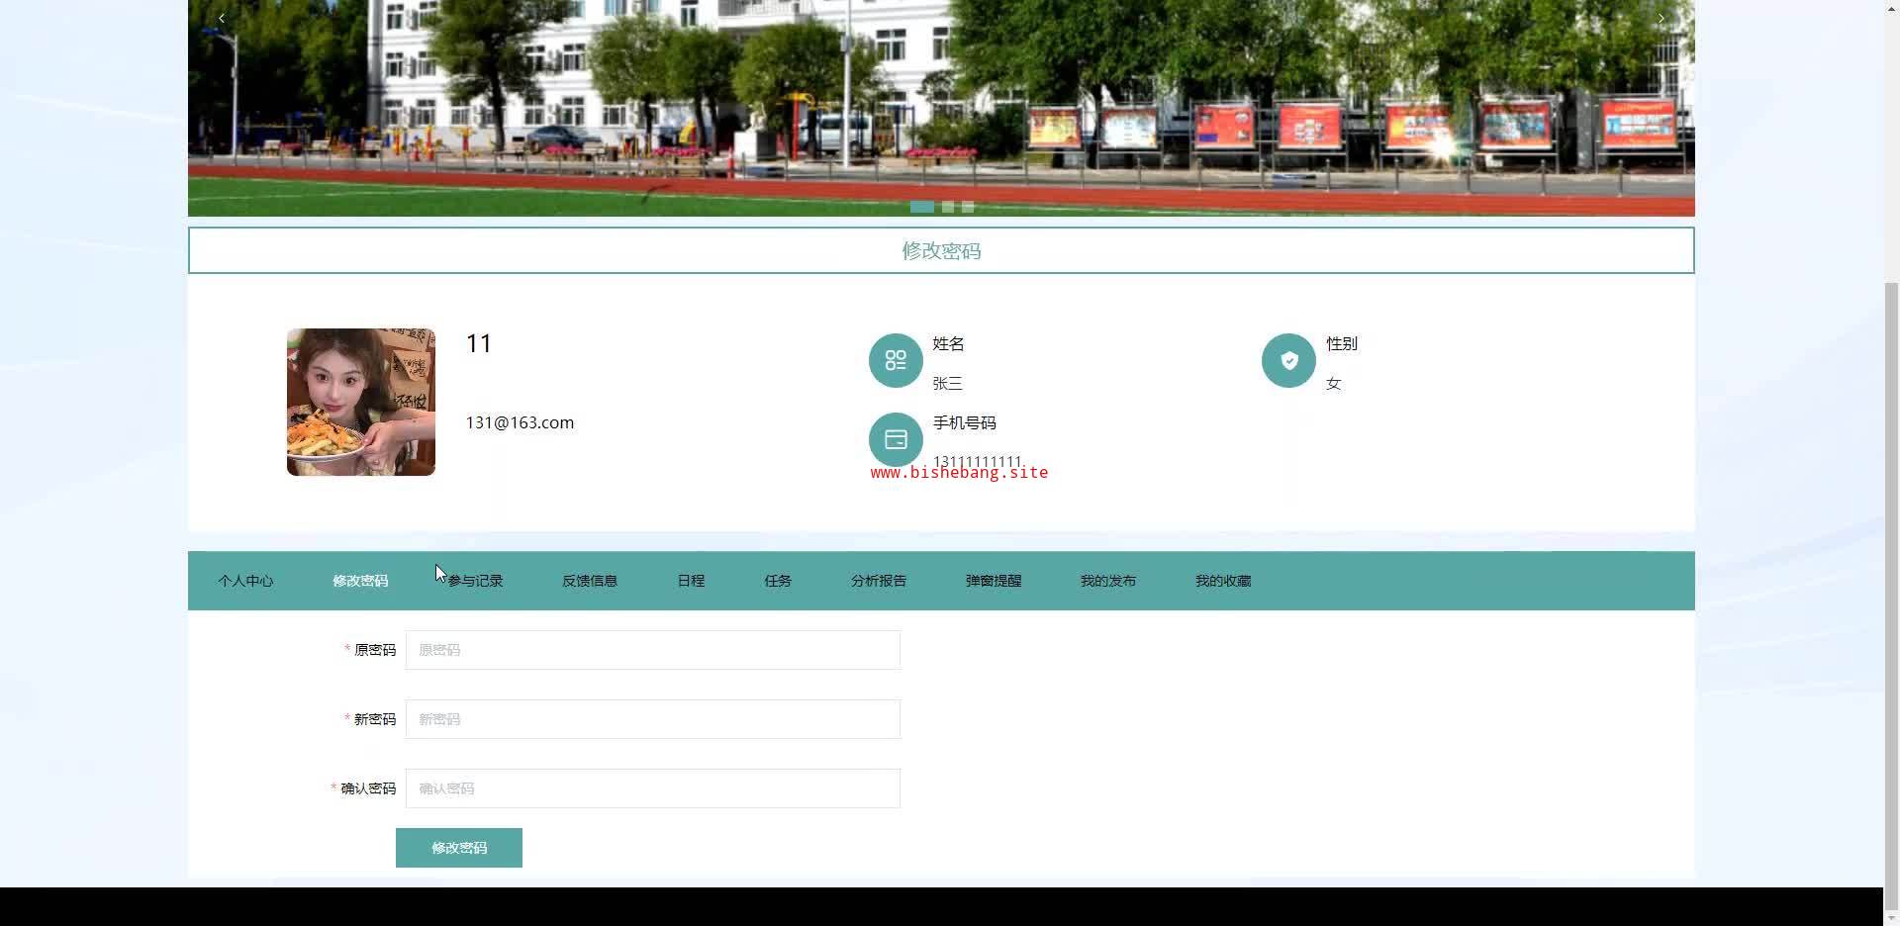
Task: Focus the 原密码 input field
Action: [x=653, y=650]
